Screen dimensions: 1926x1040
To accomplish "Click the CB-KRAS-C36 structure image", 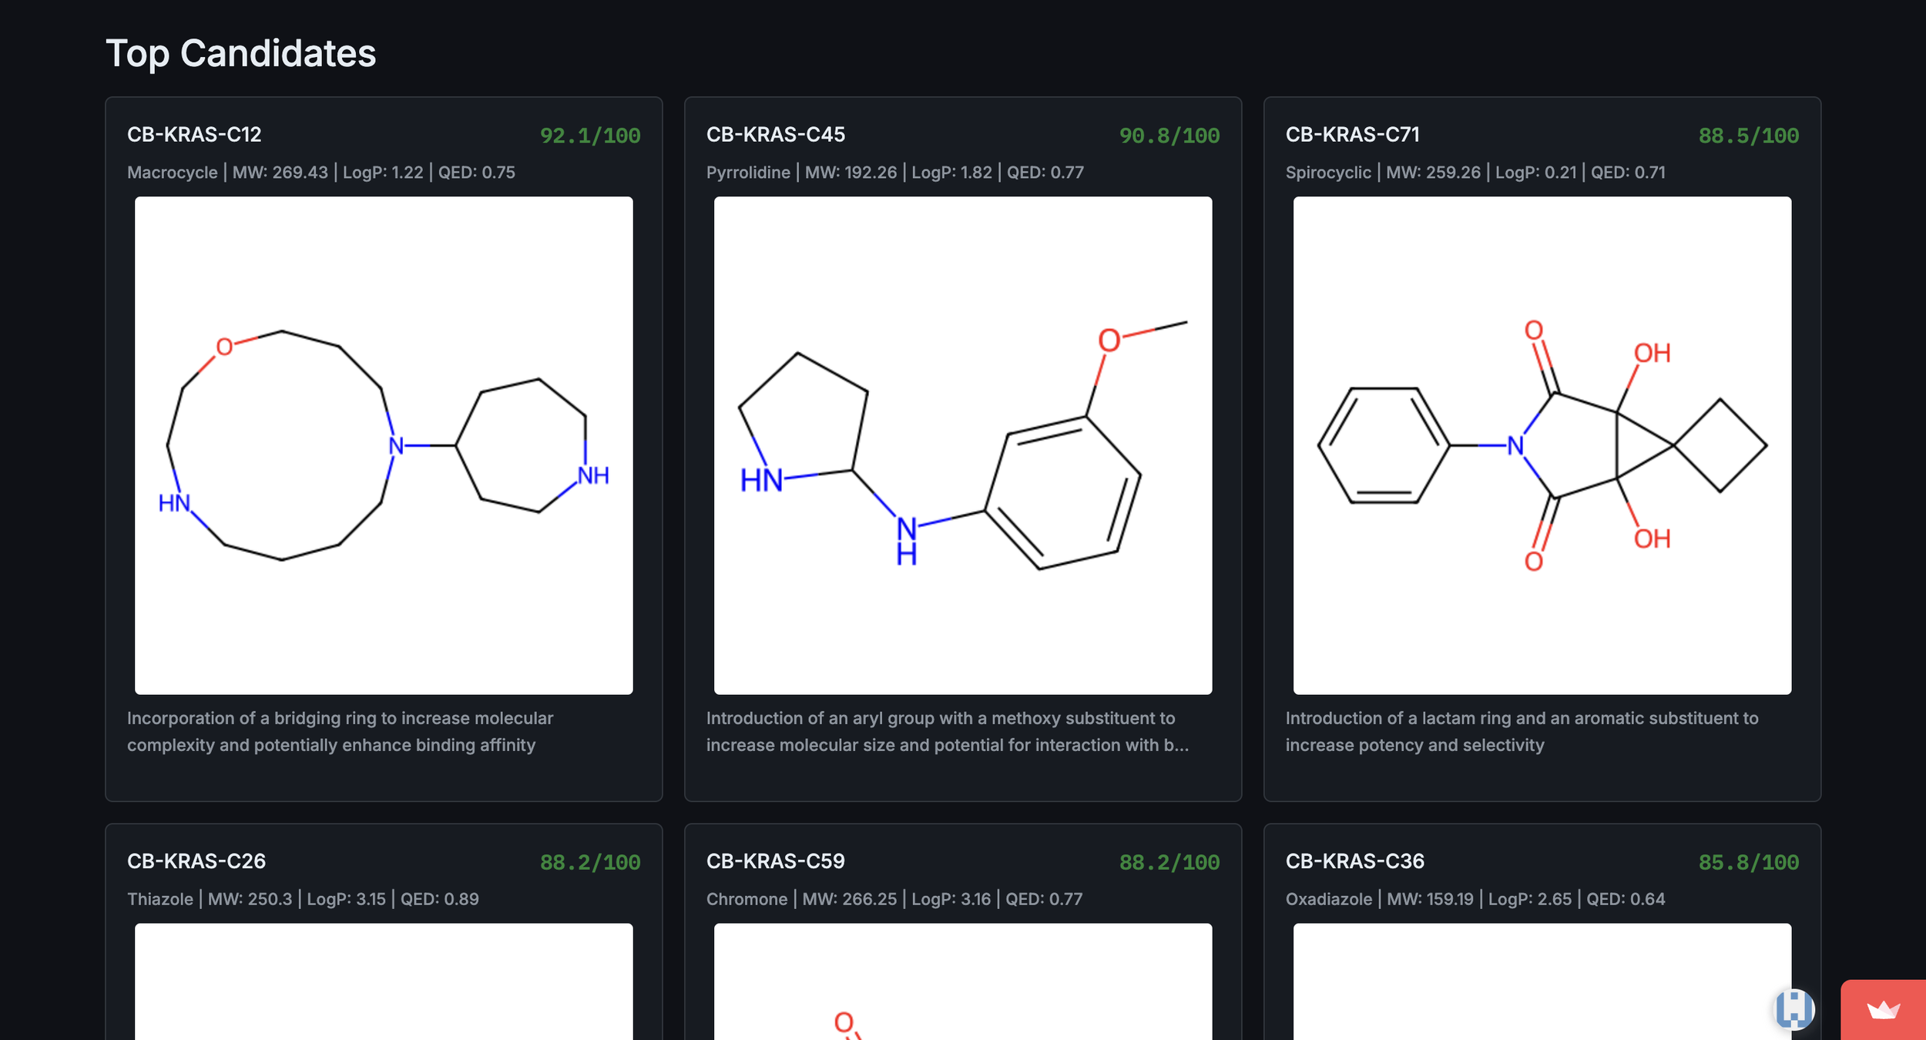I will pyautogui.click(x=1542, y=981).
